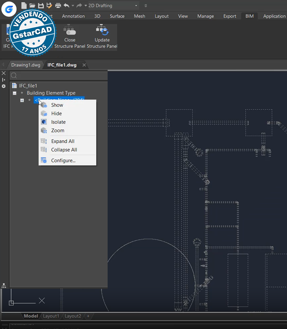
Task: Switch to Drawing1.dwg document tab
Action: click(x=26, y=65)
